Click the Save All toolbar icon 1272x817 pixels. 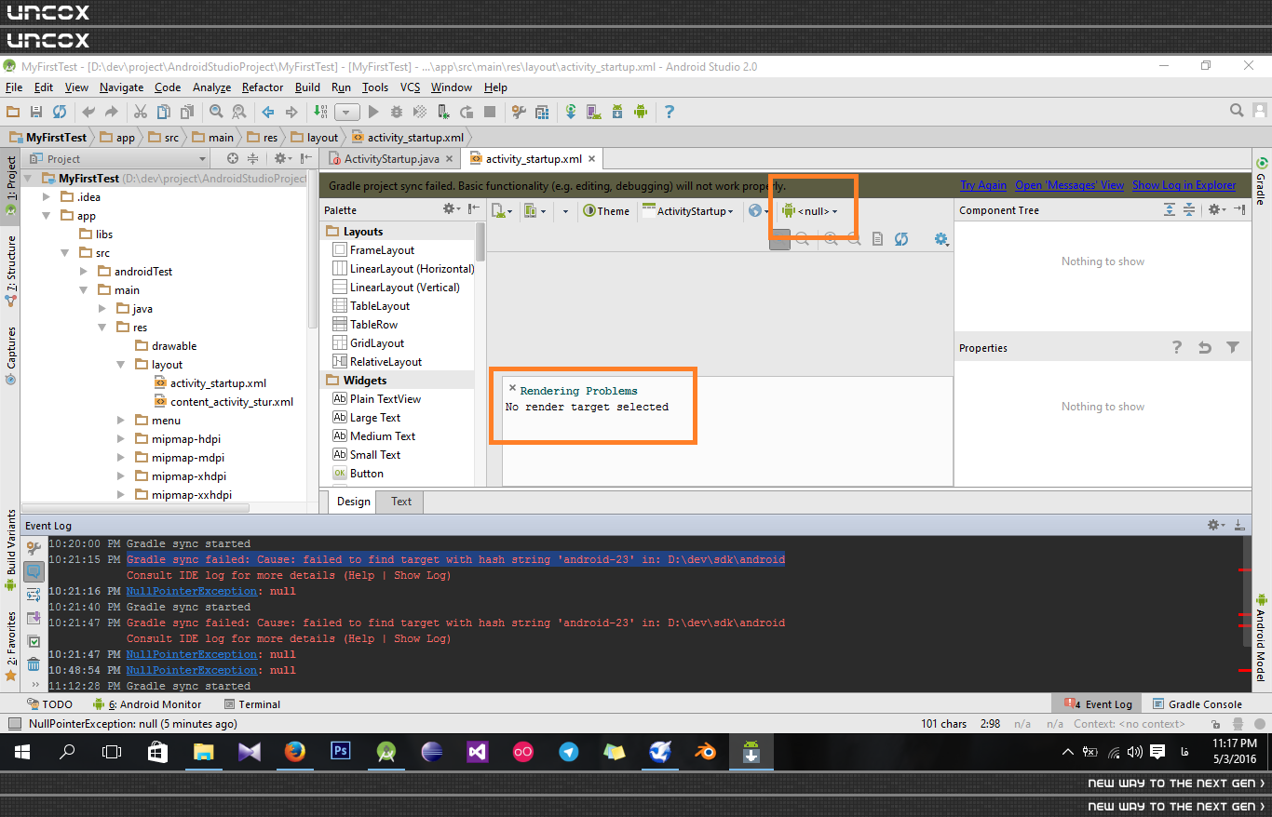(36, 112)
